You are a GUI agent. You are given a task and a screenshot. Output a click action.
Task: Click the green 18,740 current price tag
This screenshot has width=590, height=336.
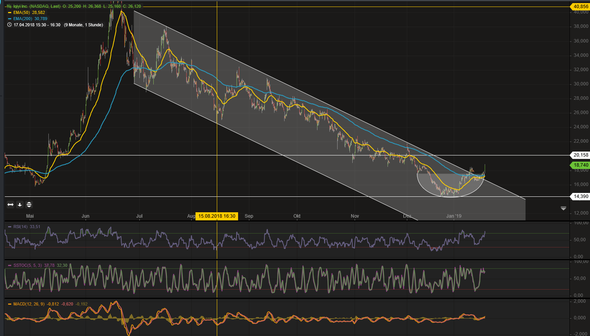coord(580,165)
